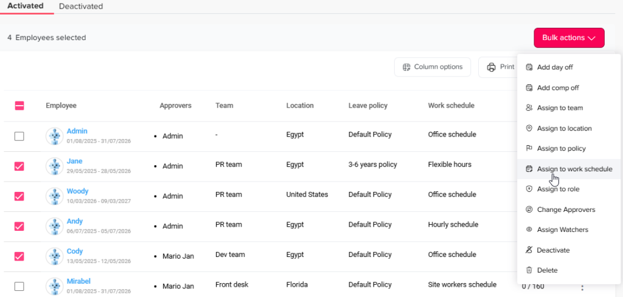The image size is (623, 297).
Task: Select Assign to role menu entry
Action: [569, 189]
